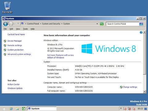Viewport: 148px width, 111px height.
Task: Select the 64-bit Operating System text
Action: pyautogui.click(x=96, y=73)
